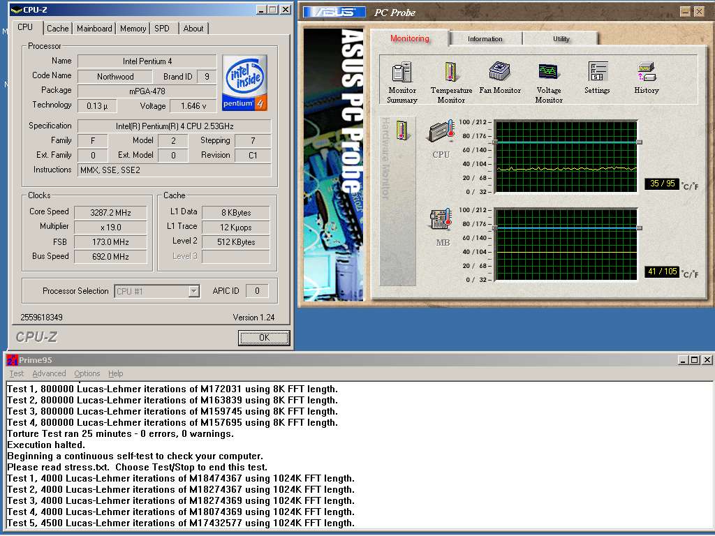Click the MB motherboard temperature icon
The width and height of the screenshot is (715, 536).
click(441, 220)
